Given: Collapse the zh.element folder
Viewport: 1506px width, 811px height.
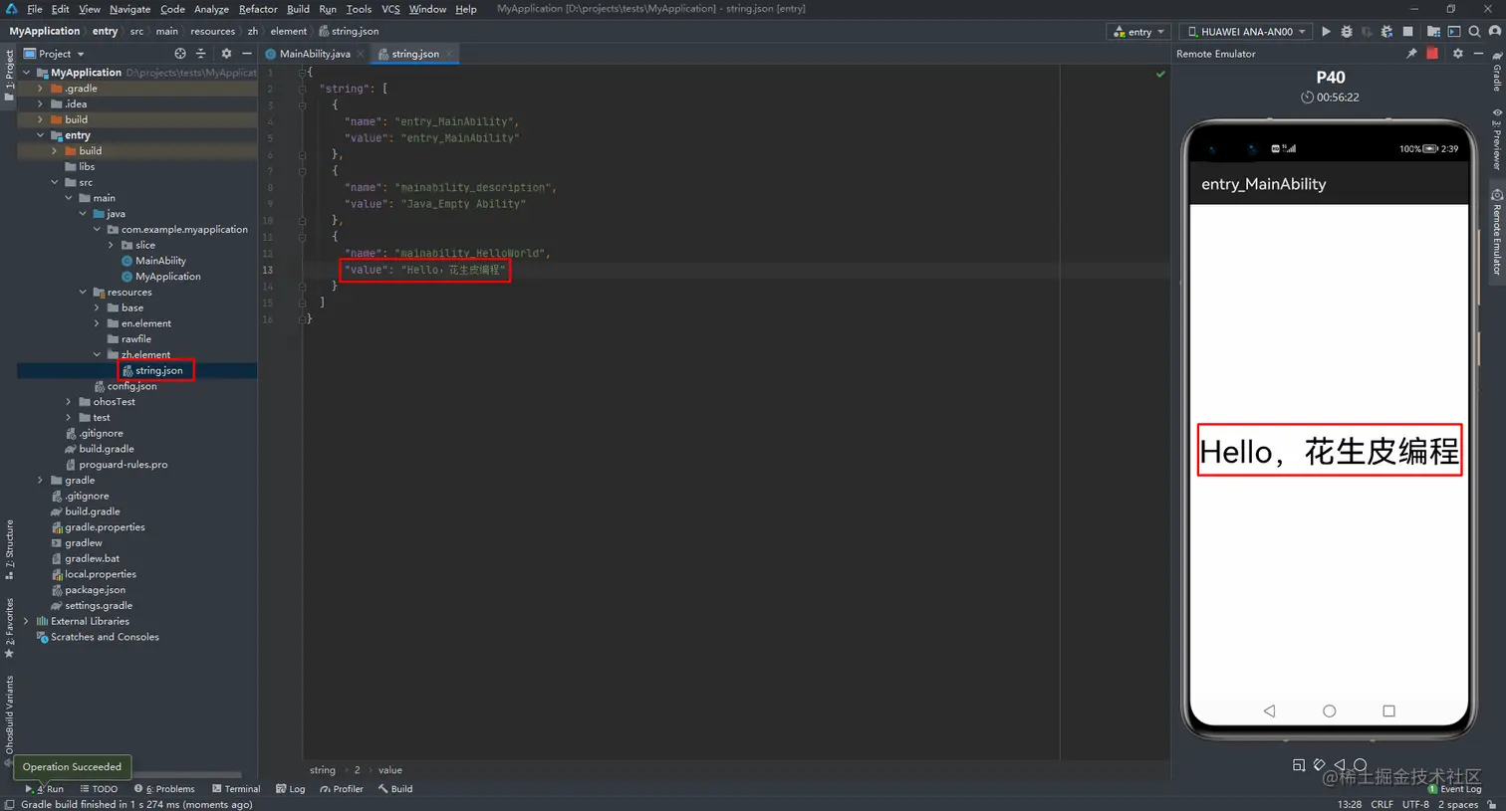Looking at the screenshot, I should 97,355.
